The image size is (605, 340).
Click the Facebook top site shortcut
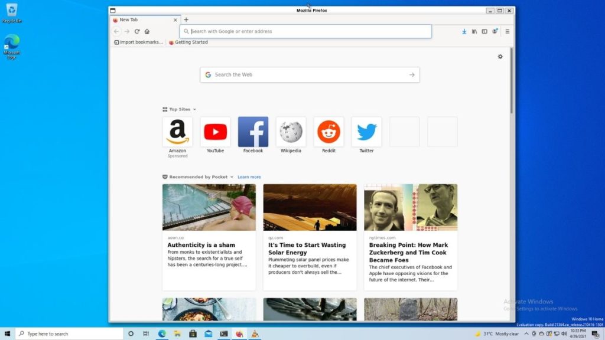(x=253, y=131)
